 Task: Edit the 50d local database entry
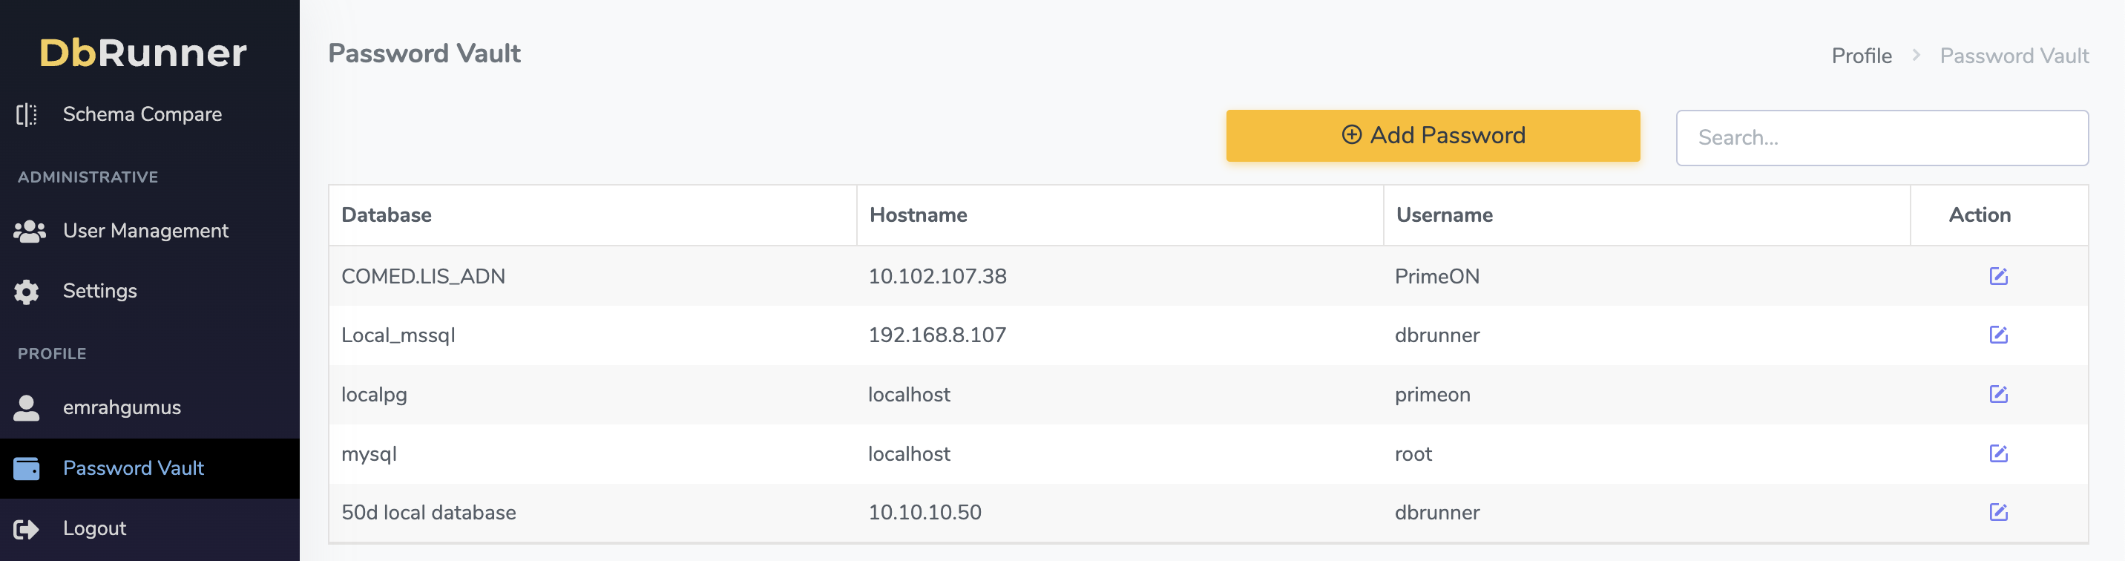point(1997,512)
